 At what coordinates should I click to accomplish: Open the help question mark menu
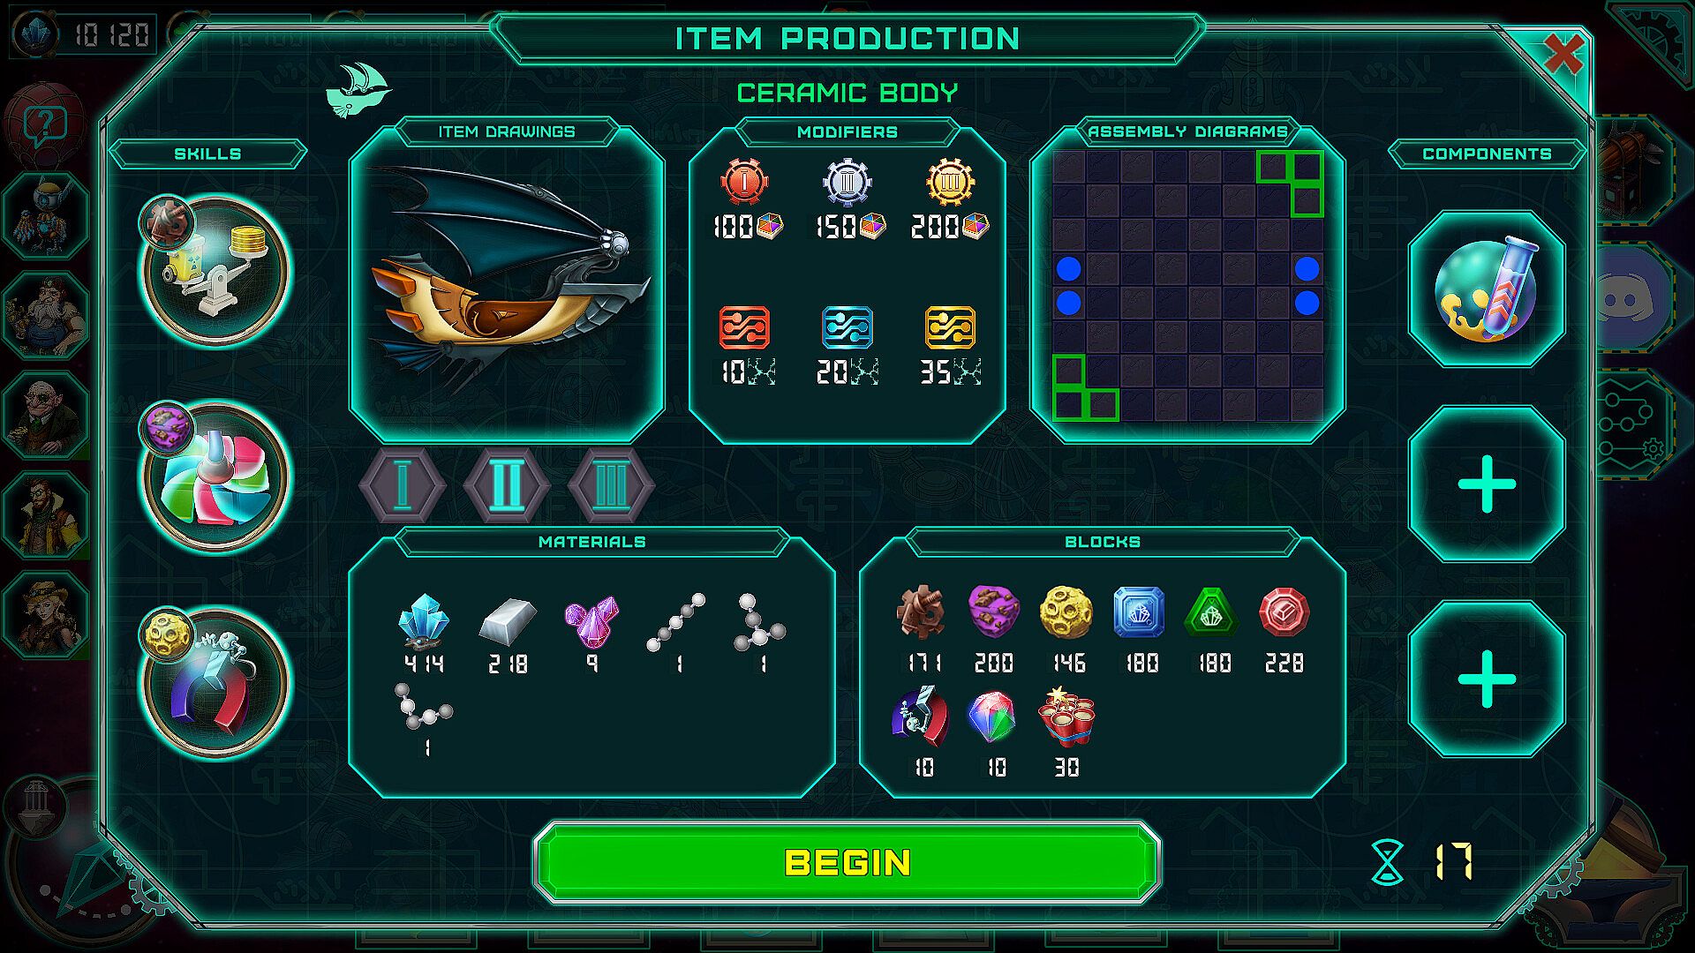[44, 124]
